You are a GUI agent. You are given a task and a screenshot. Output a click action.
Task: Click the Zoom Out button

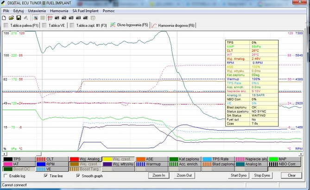(184, 175)
